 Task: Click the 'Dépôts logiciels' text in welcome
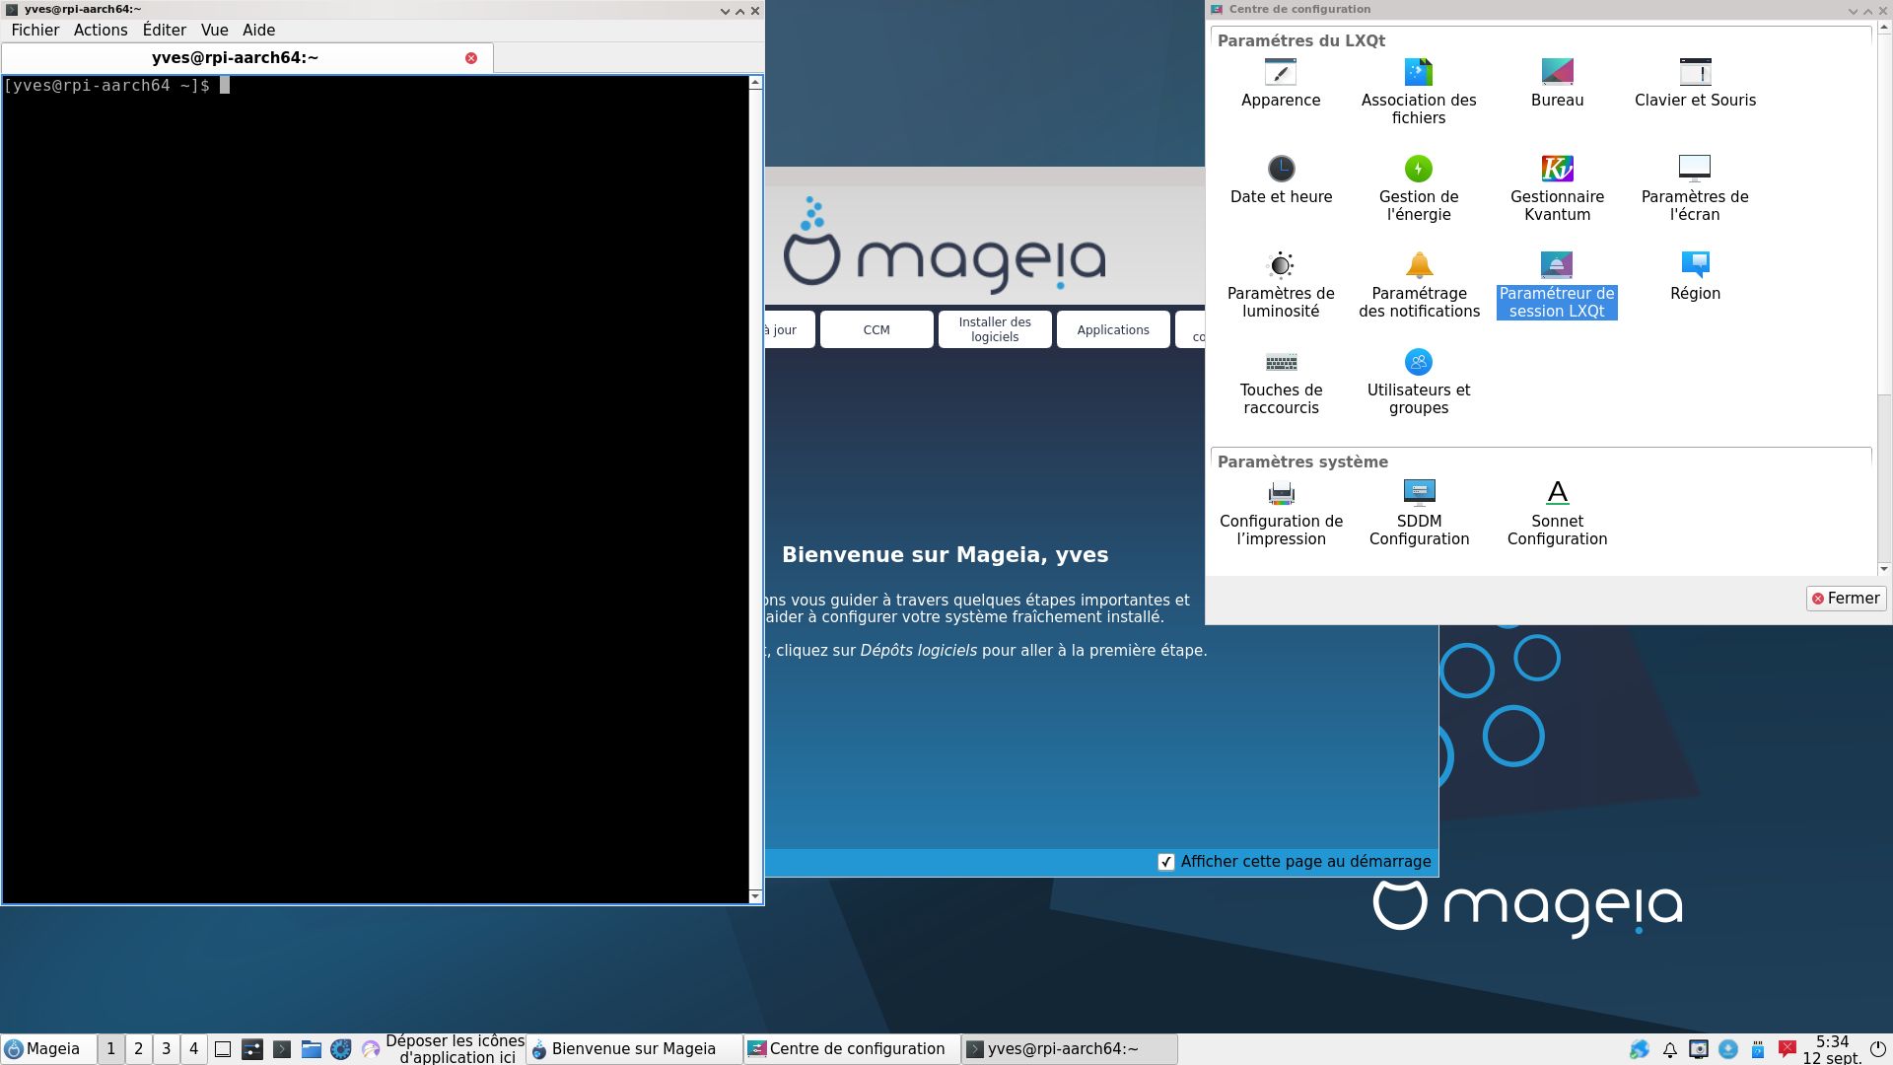click(x=918, y=651)
